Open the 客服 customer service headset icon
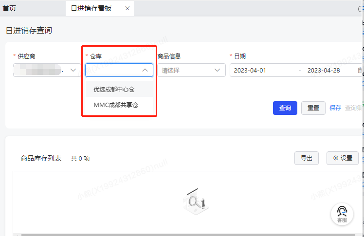This screenshot has height=237, width=364. point(342,214)
